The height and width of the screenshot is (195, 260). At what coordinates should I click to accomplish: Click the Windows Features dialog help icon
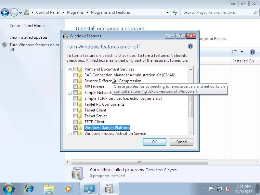[x=190, y=46]
